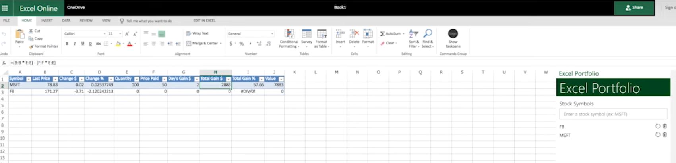This screenshot has height=163, width=676.
Task: Activate the Format Painter tool
Action: [x=43, y=46]
